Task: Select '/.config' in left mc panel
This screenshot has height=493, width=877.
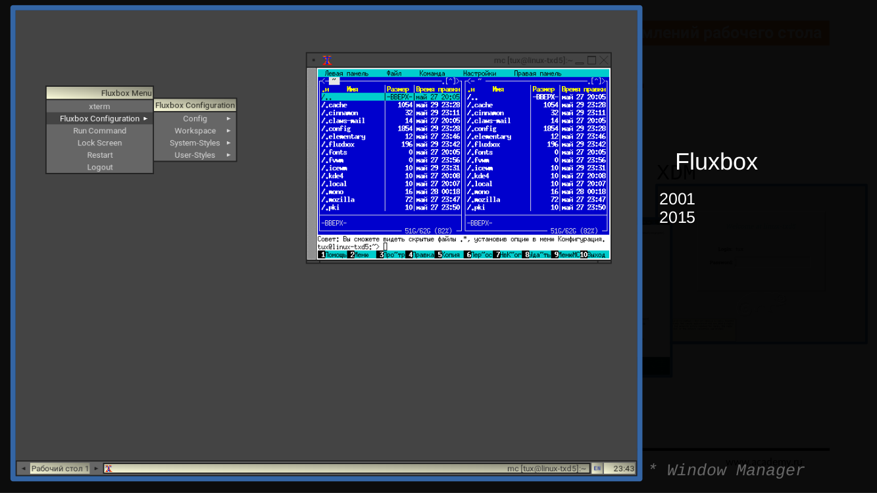Action: (391, 129)
